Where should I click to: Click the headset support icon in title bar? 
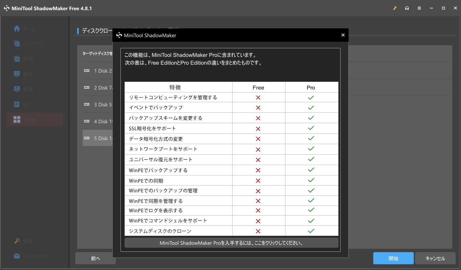[407, 8]
